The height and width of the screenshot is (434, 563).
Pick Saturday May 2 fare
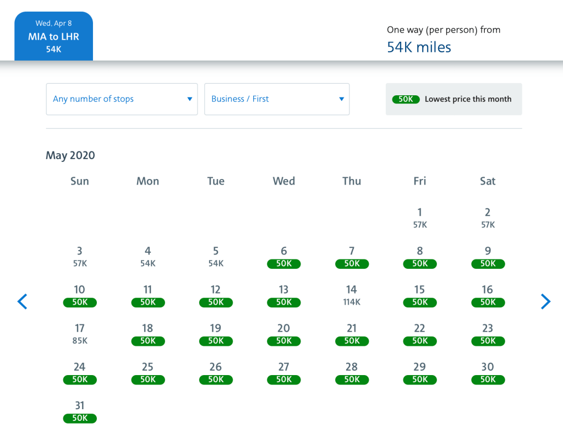point(488,218)
